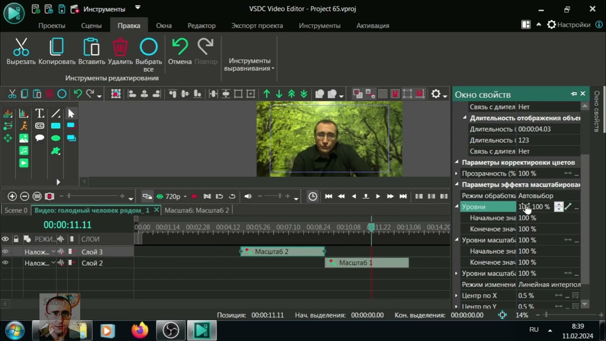
Task: Move object one layer down arrow
Action: pyautogui.click(x=279, y=94)
